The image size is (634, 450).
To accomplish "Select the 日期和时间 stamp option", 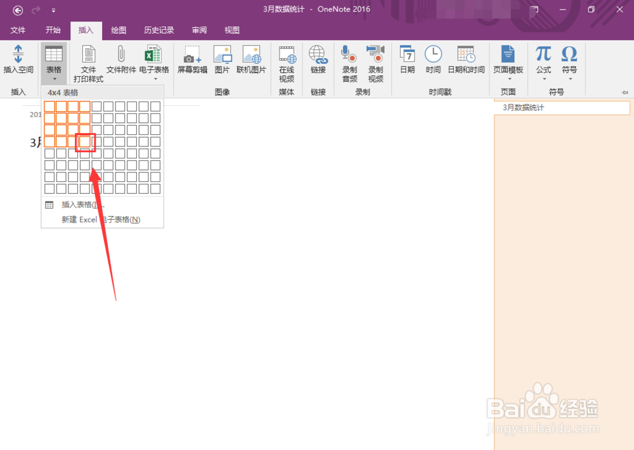I will coord(466,60).
